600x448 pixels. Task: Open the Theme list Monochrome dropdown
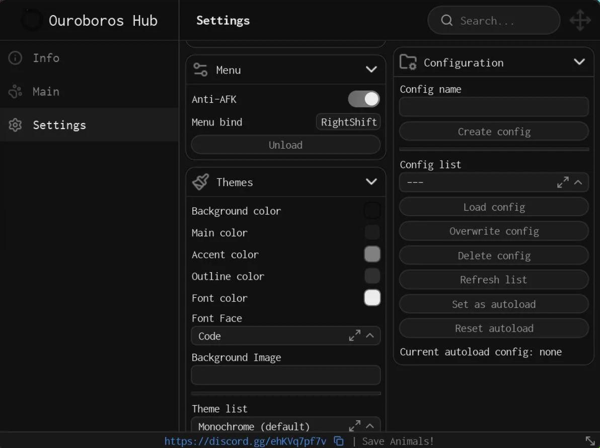coord(285,426)
